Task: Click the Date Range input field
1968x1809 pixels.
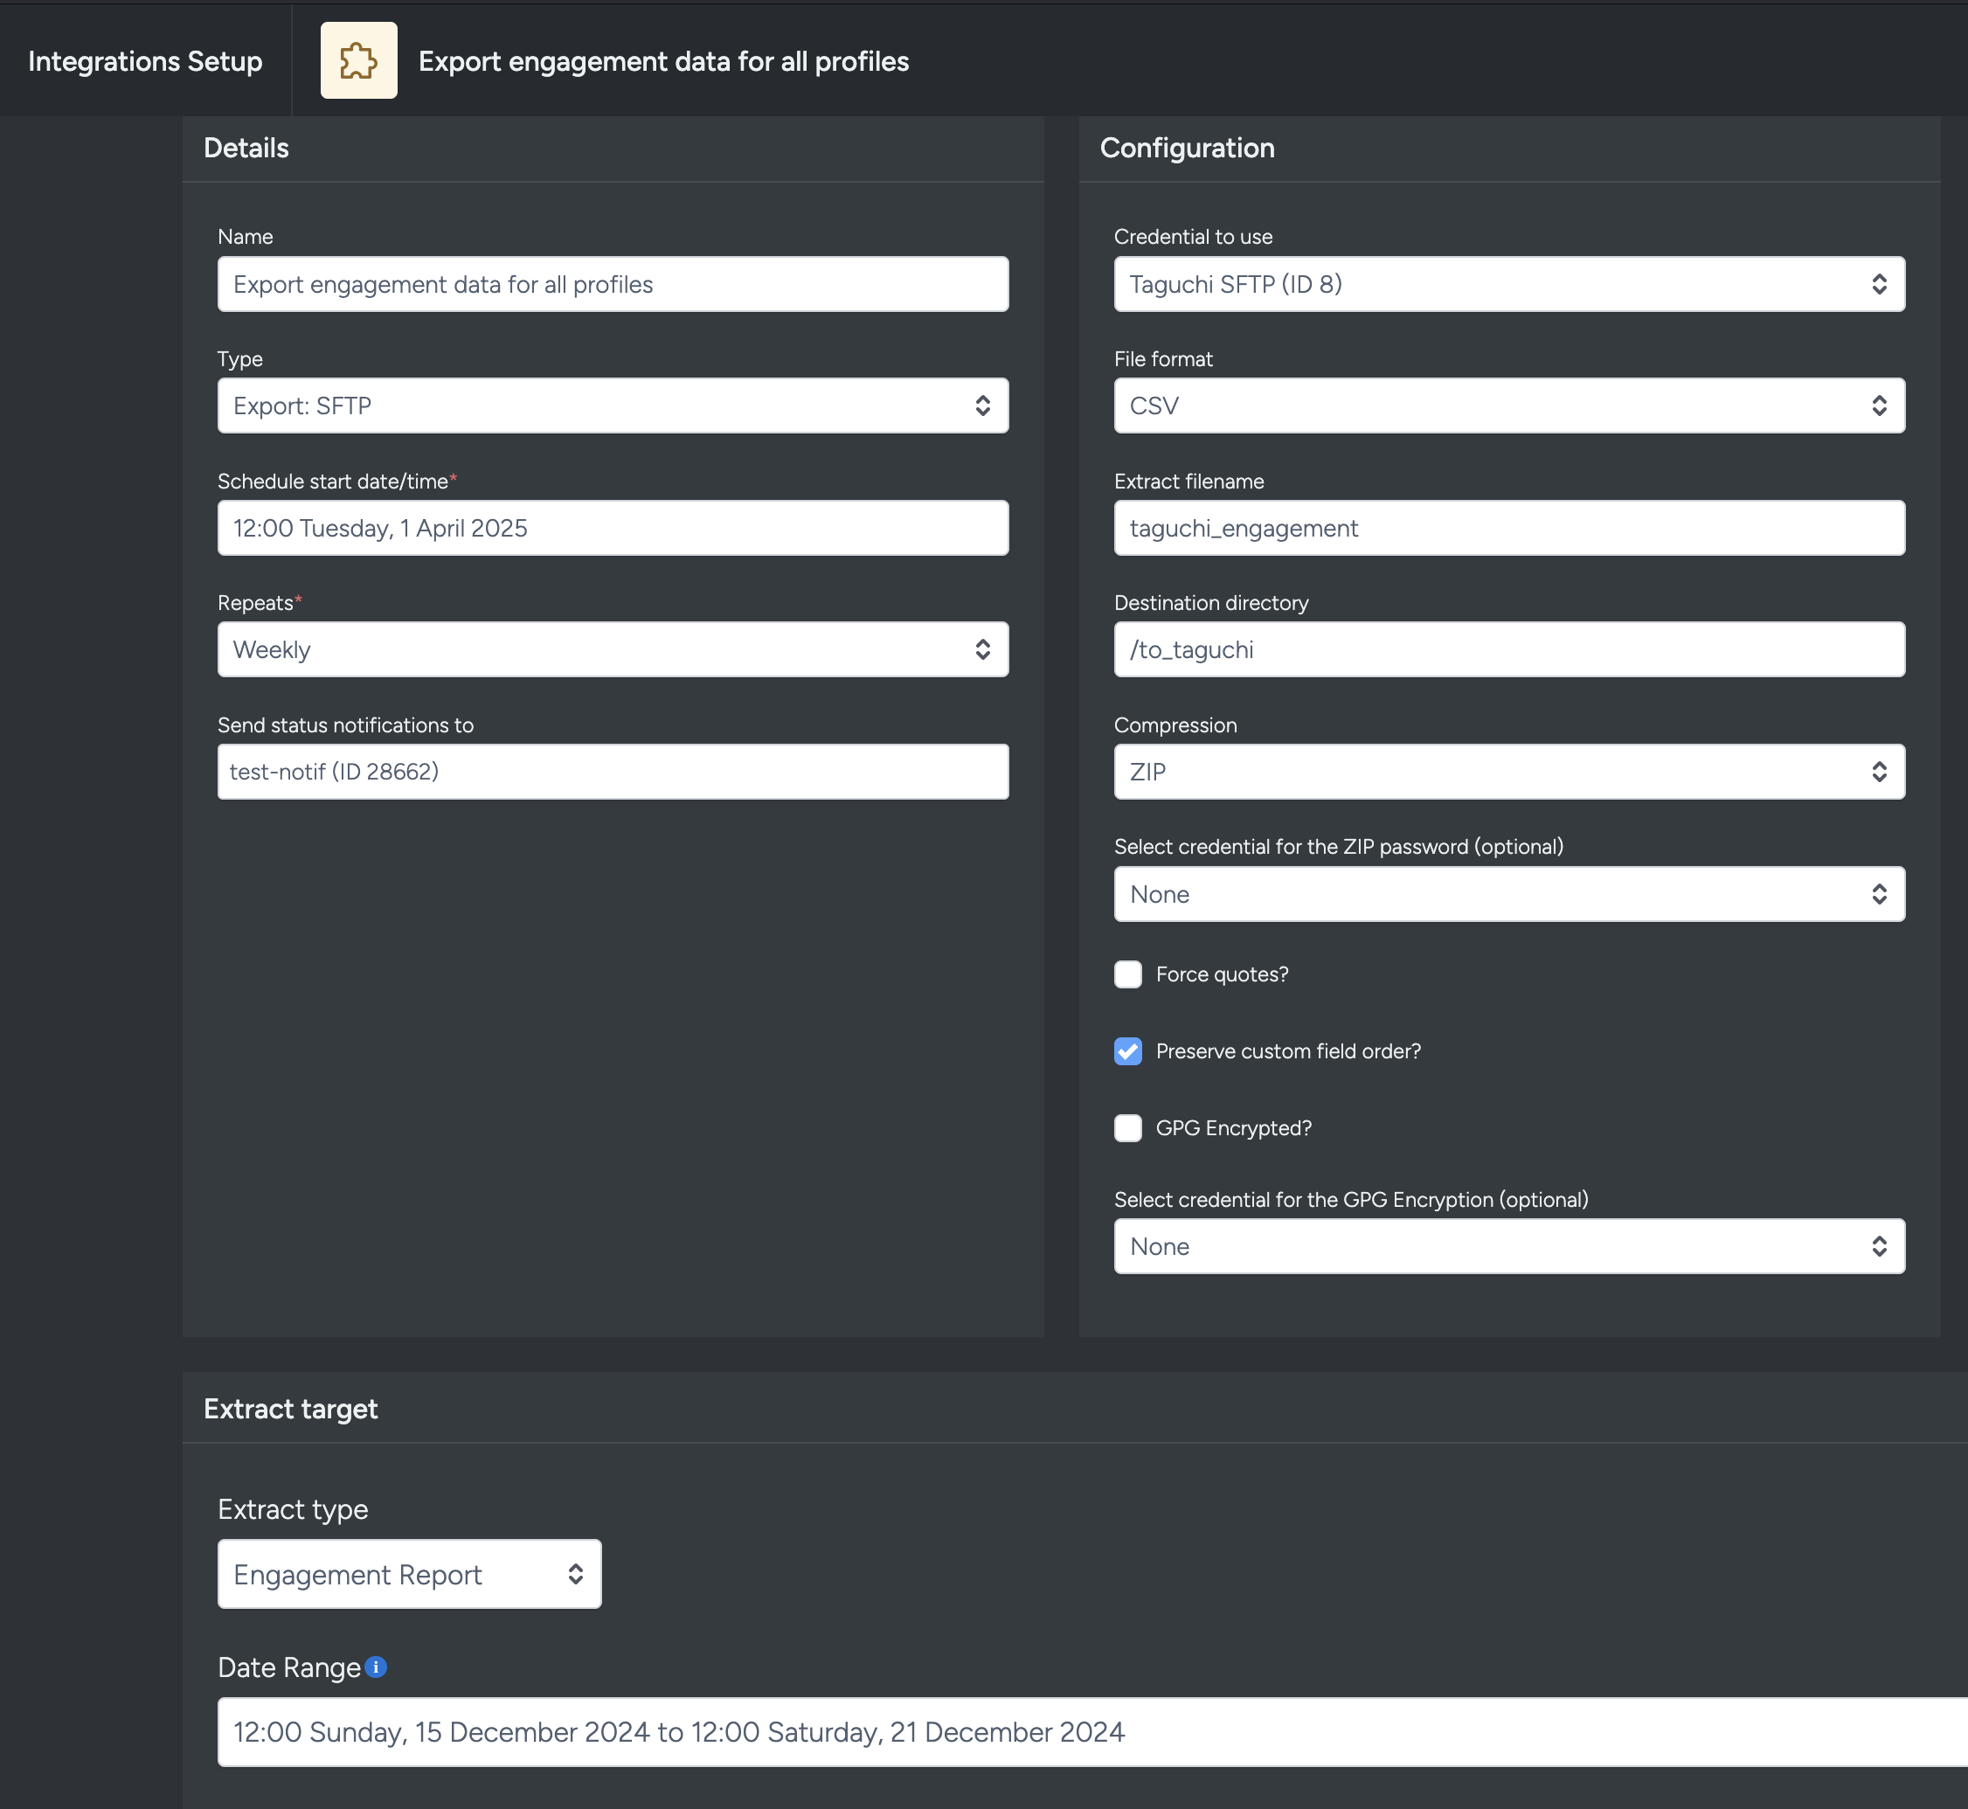Action: [x=1077, y=1732]
